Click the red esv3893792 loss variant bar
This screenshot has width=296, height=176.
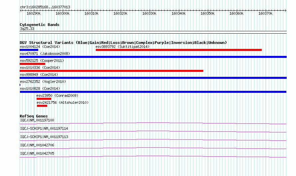click(x=179, y=50)
